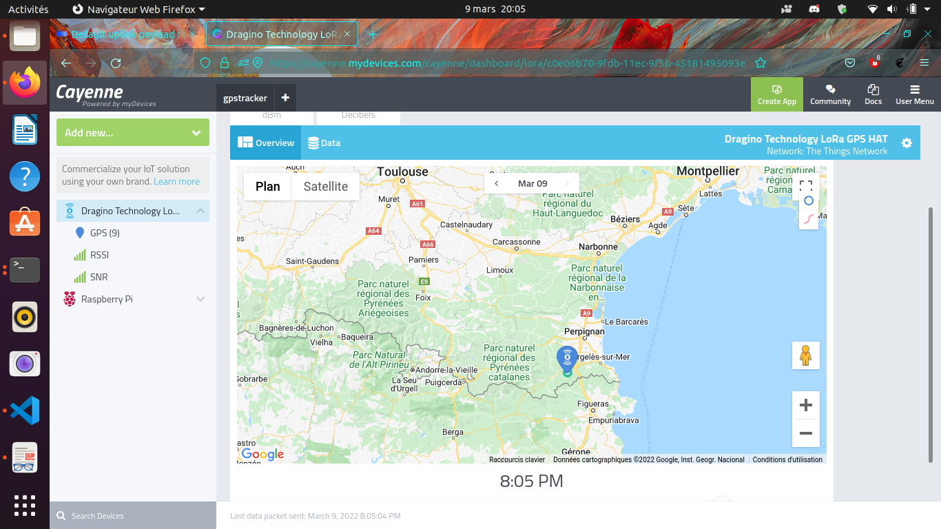Add a new project tab with plus

pos(285,98)
